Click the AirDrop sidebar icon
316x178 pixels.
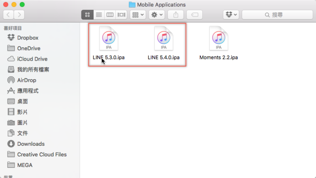(11, 80)
